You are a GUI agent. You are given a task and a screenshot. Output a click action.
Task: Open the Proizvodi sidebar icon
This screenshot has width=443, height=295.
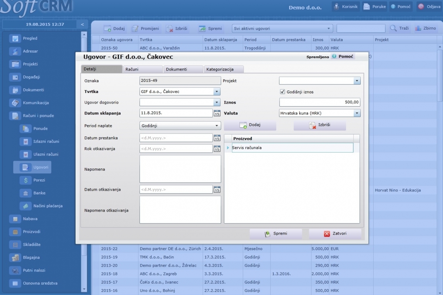point(16,232)
